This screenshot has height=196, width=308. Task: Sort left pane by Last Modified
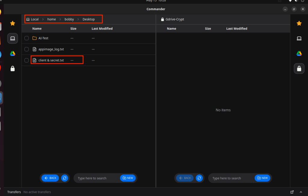102,29
